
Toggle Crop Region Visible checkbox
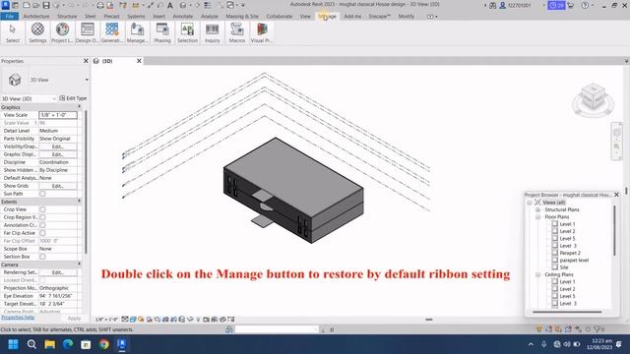click(x=42, y=217)
